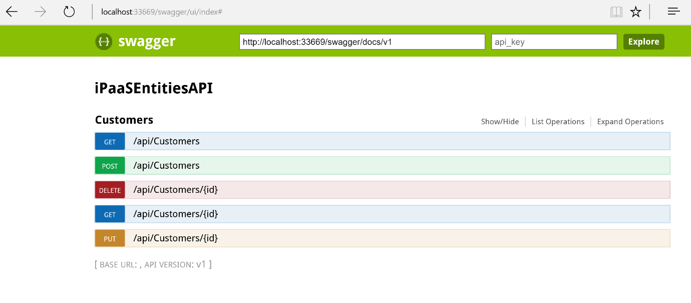Image resolution: width=691 pixels, height=303 pixels.
Task: Open reading view book icon
Action: tap(616, 12)
